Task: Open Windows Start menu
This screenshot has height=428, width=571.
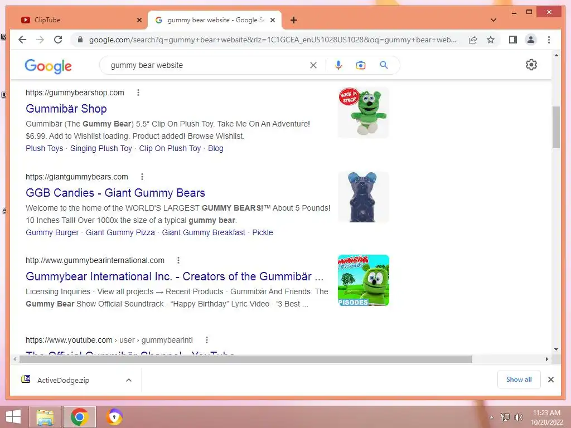Action: pos(13,417)
